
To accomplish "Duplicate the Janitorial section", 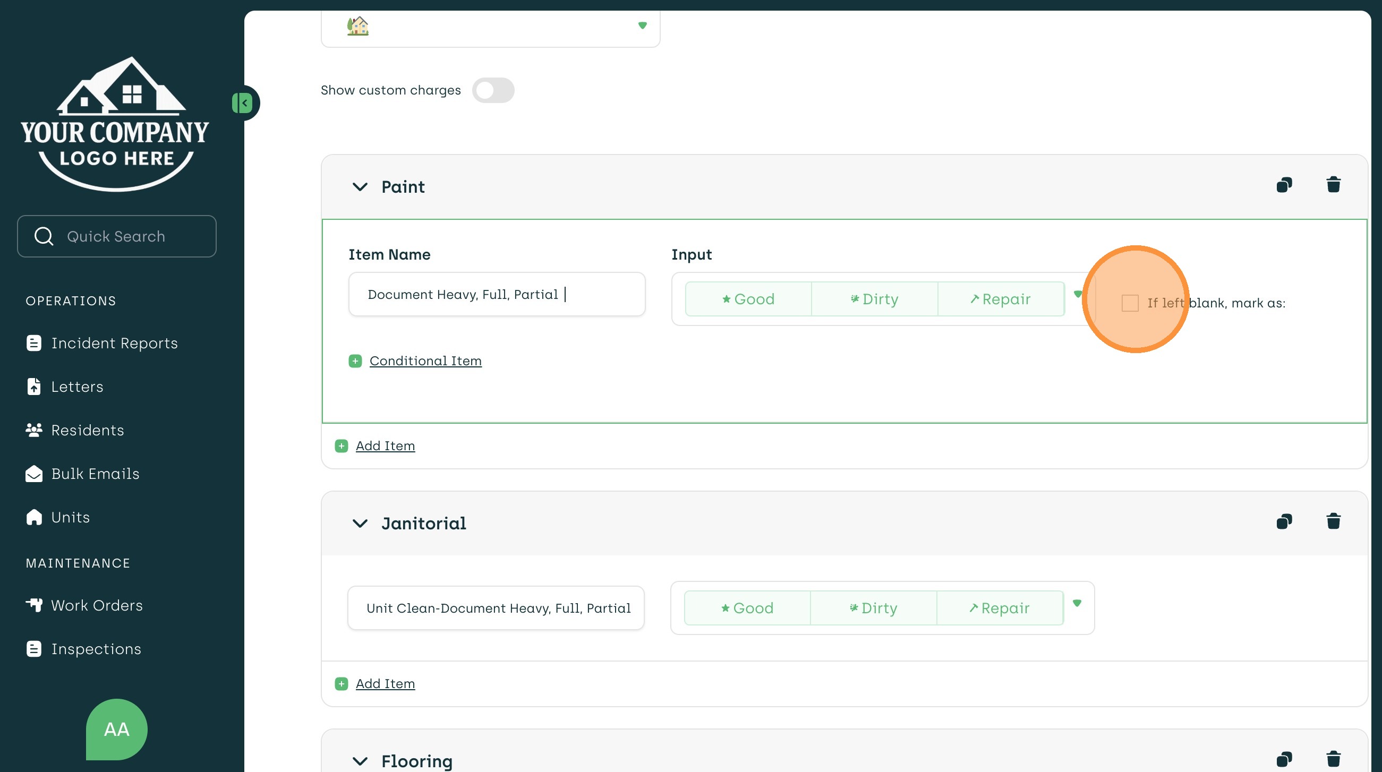I will point(1284,521).
